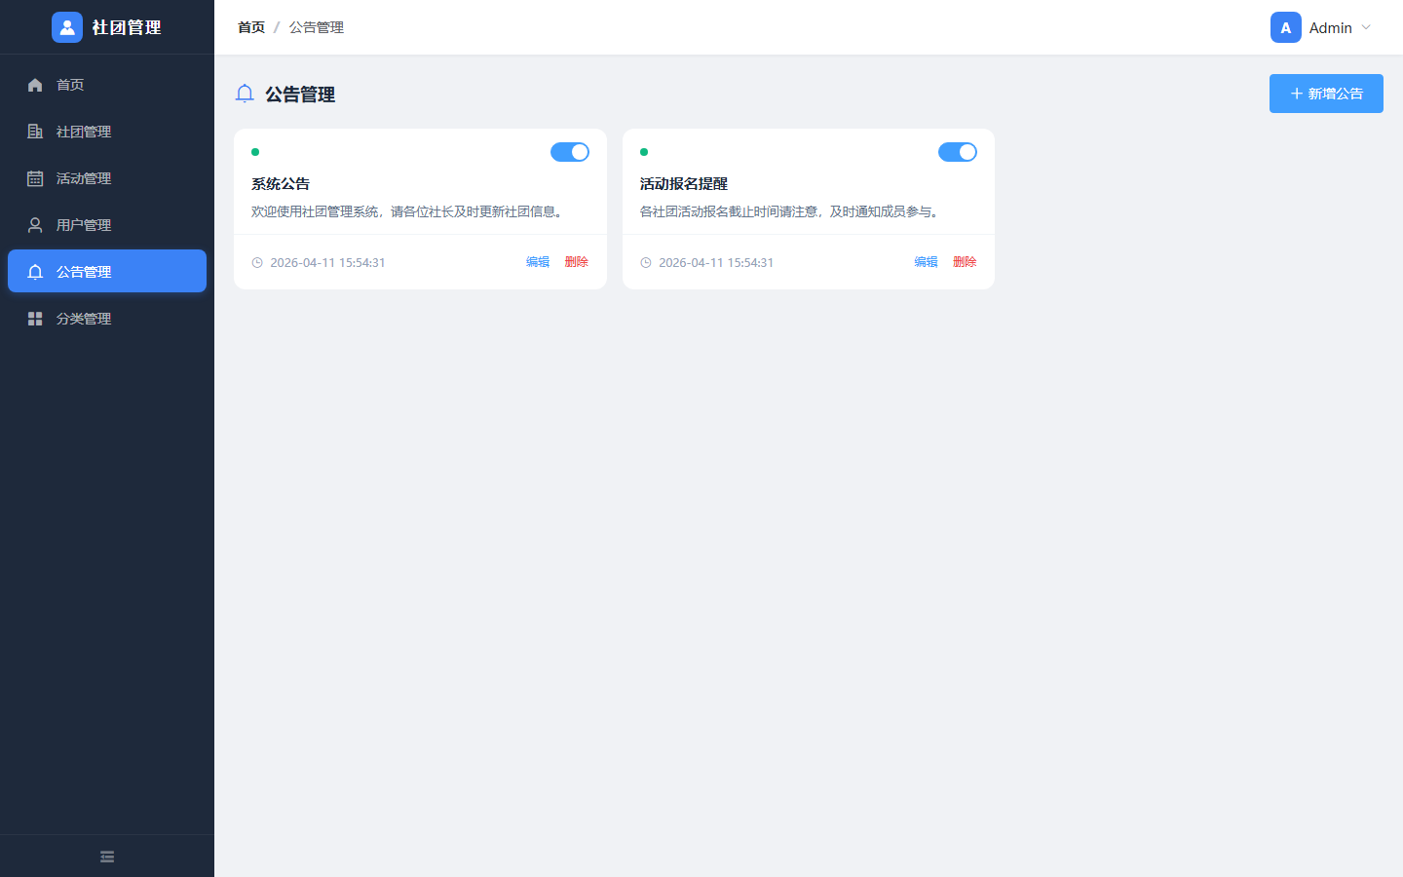Click the clock icon on 活动报名提醒 card
1403x877 pixels.
click(645, 262)
